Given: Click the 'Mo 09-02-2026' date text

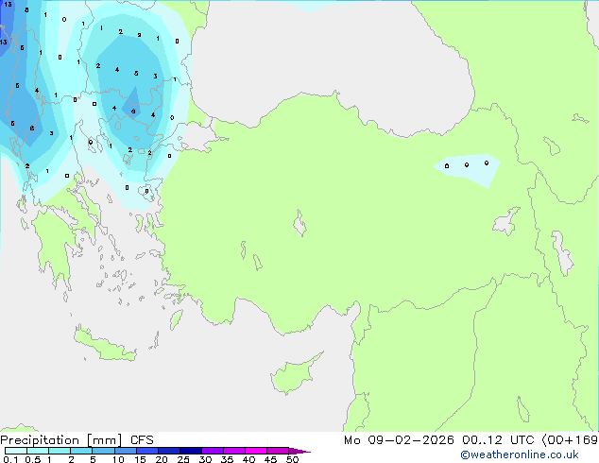Looking at the screenshot, I should pos(399,440).
